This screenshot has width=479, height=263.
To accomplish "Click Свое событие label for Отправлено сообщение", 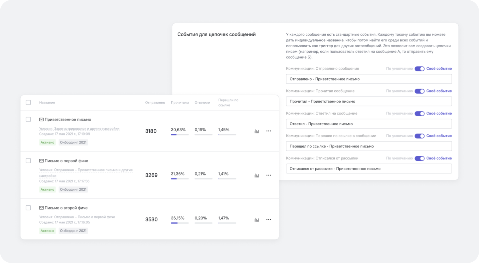I will tap(439, 69).
